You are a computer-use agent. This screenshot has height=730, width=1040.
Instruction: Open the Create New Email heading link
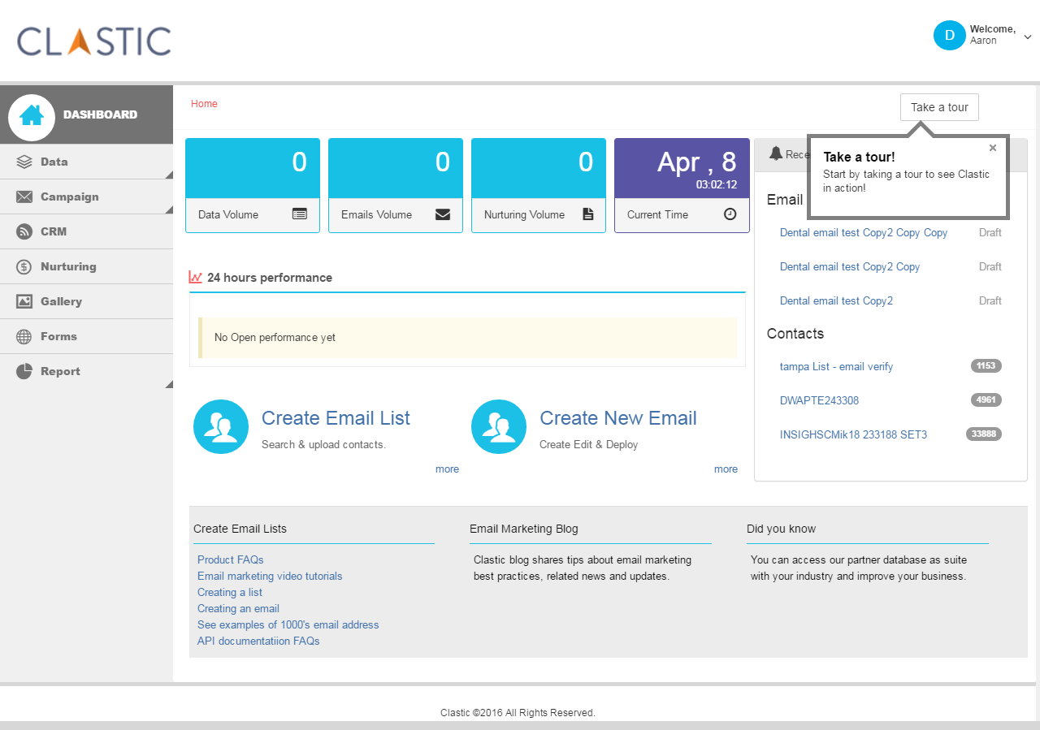click(618, 418)
